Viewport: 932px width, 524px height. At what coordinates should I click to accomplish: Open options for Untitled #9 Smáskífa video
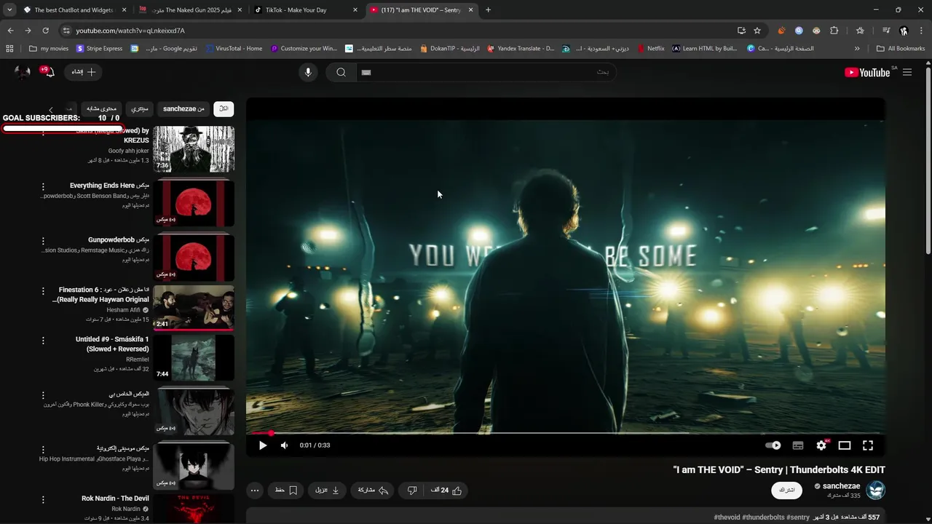click(43, 341)
